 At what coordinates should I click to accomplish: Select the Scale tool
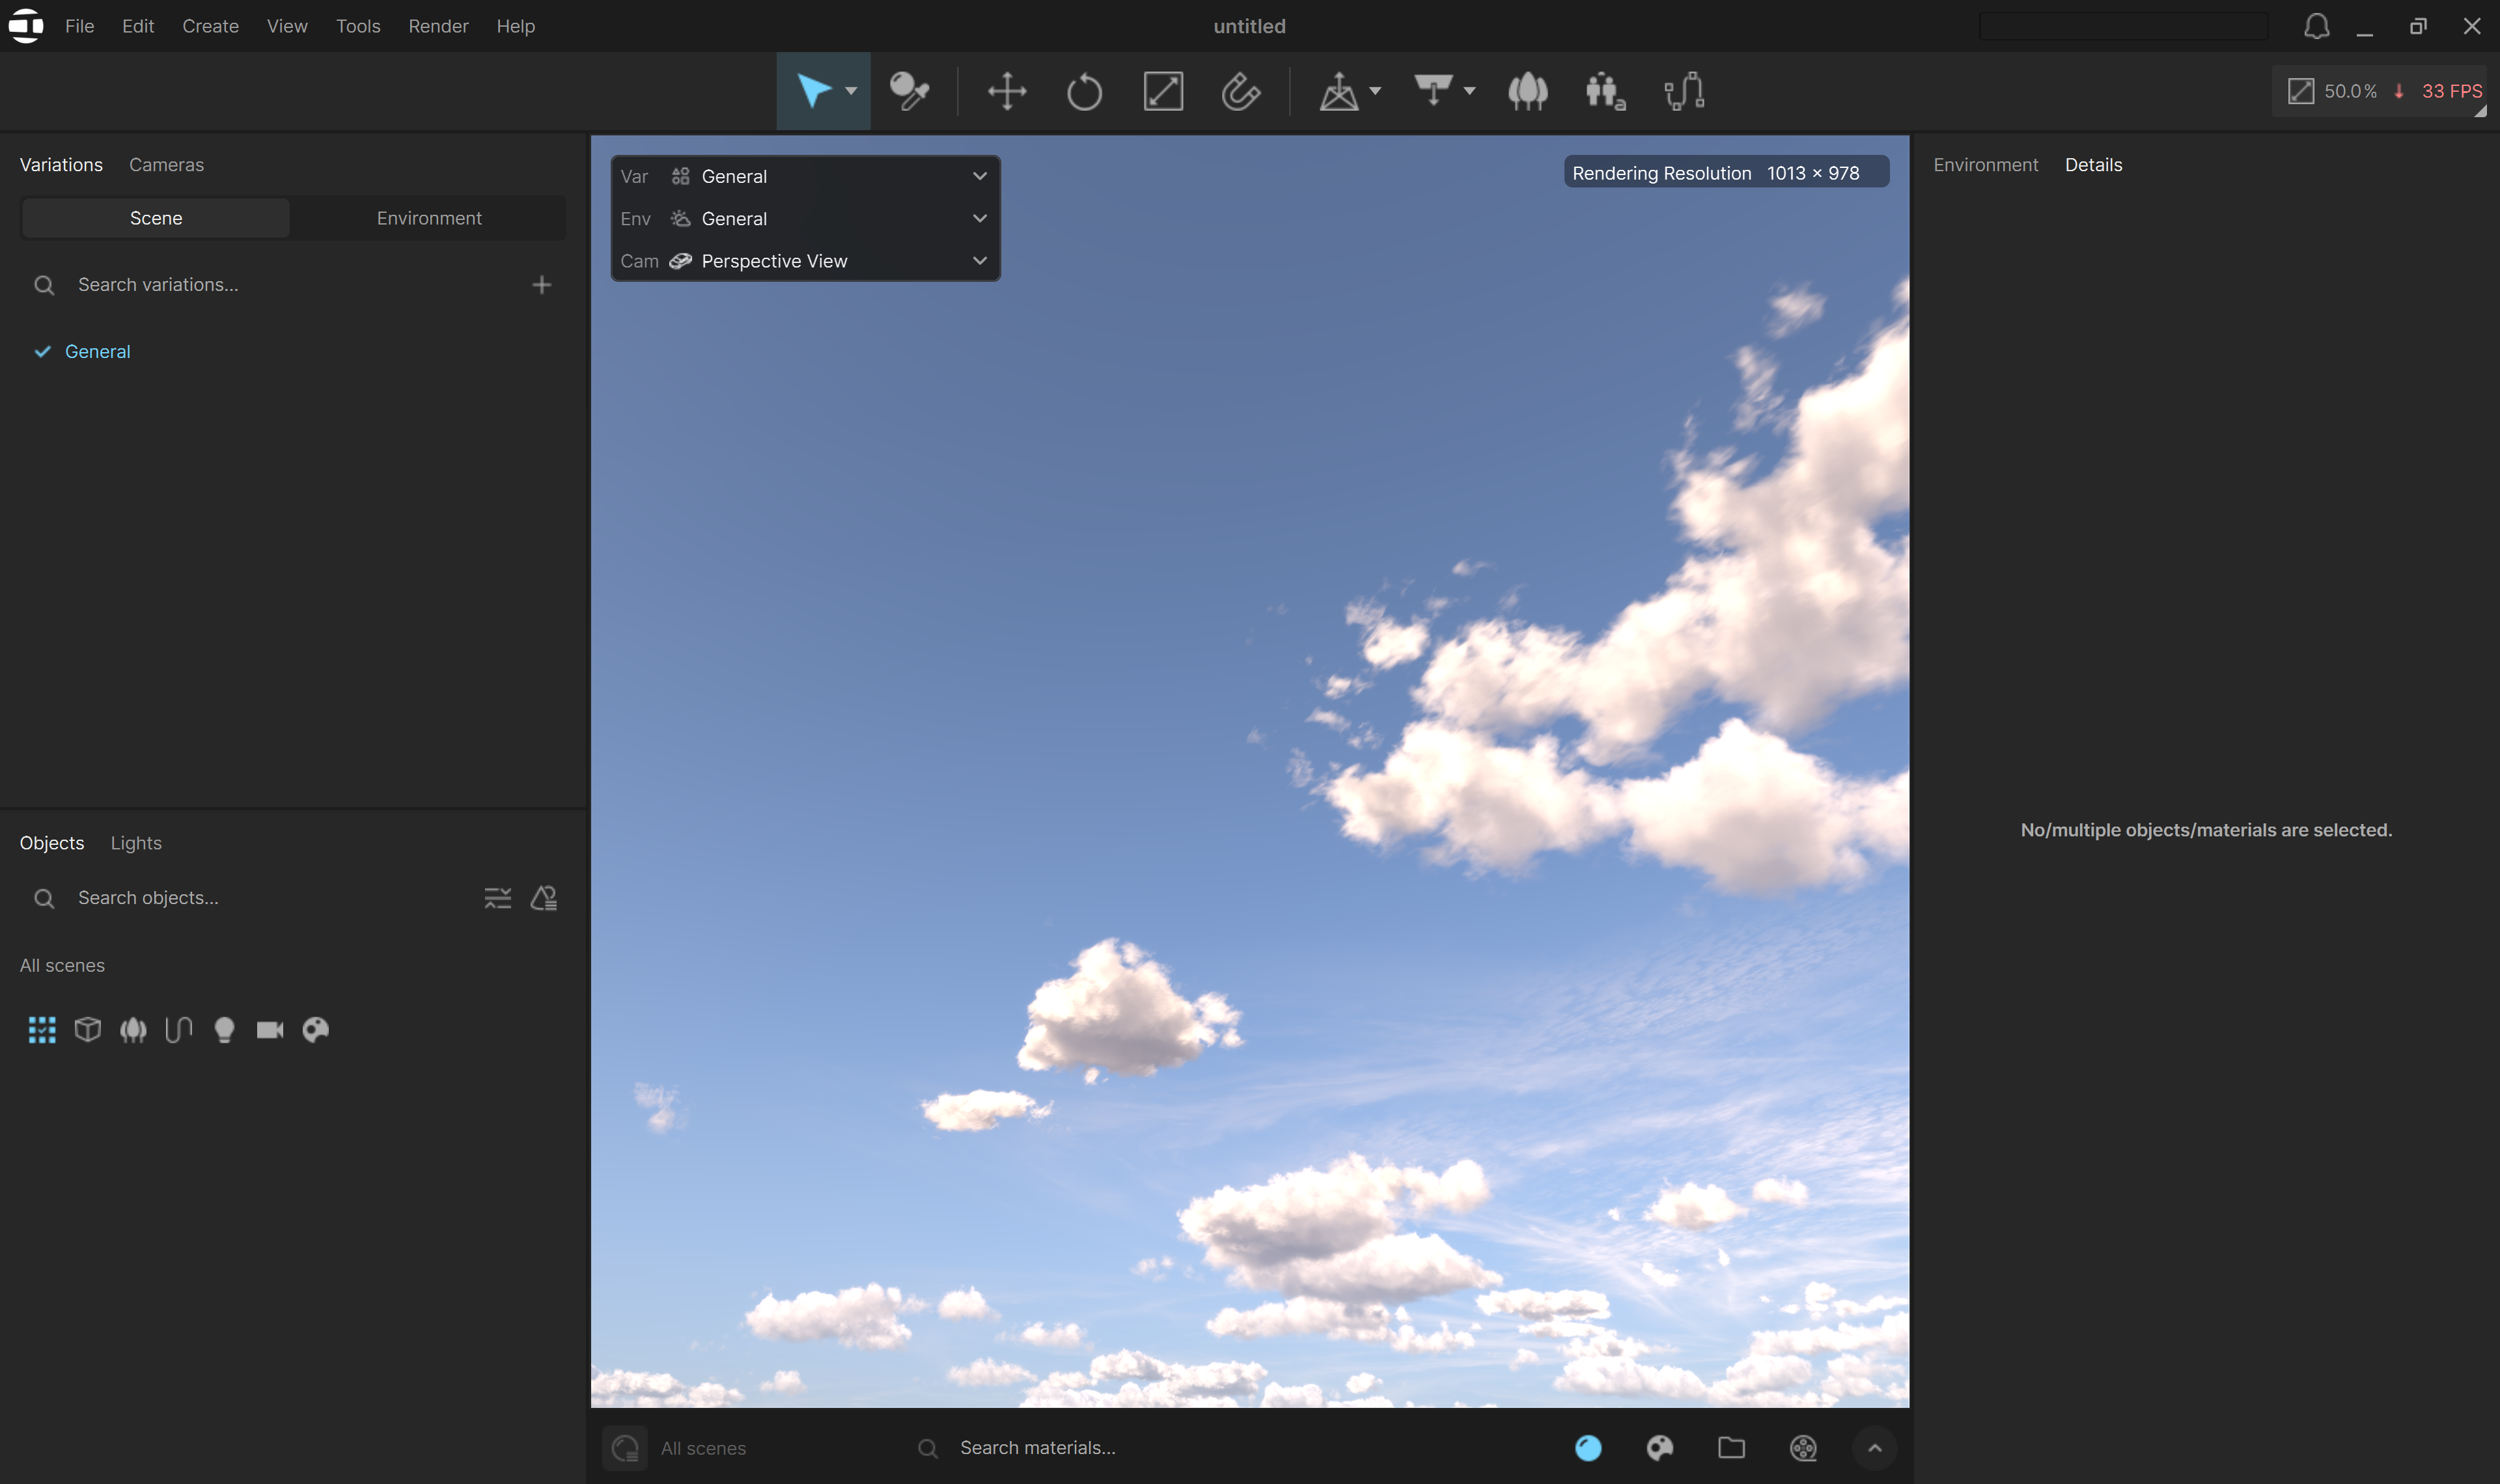tap(1163, 91)
